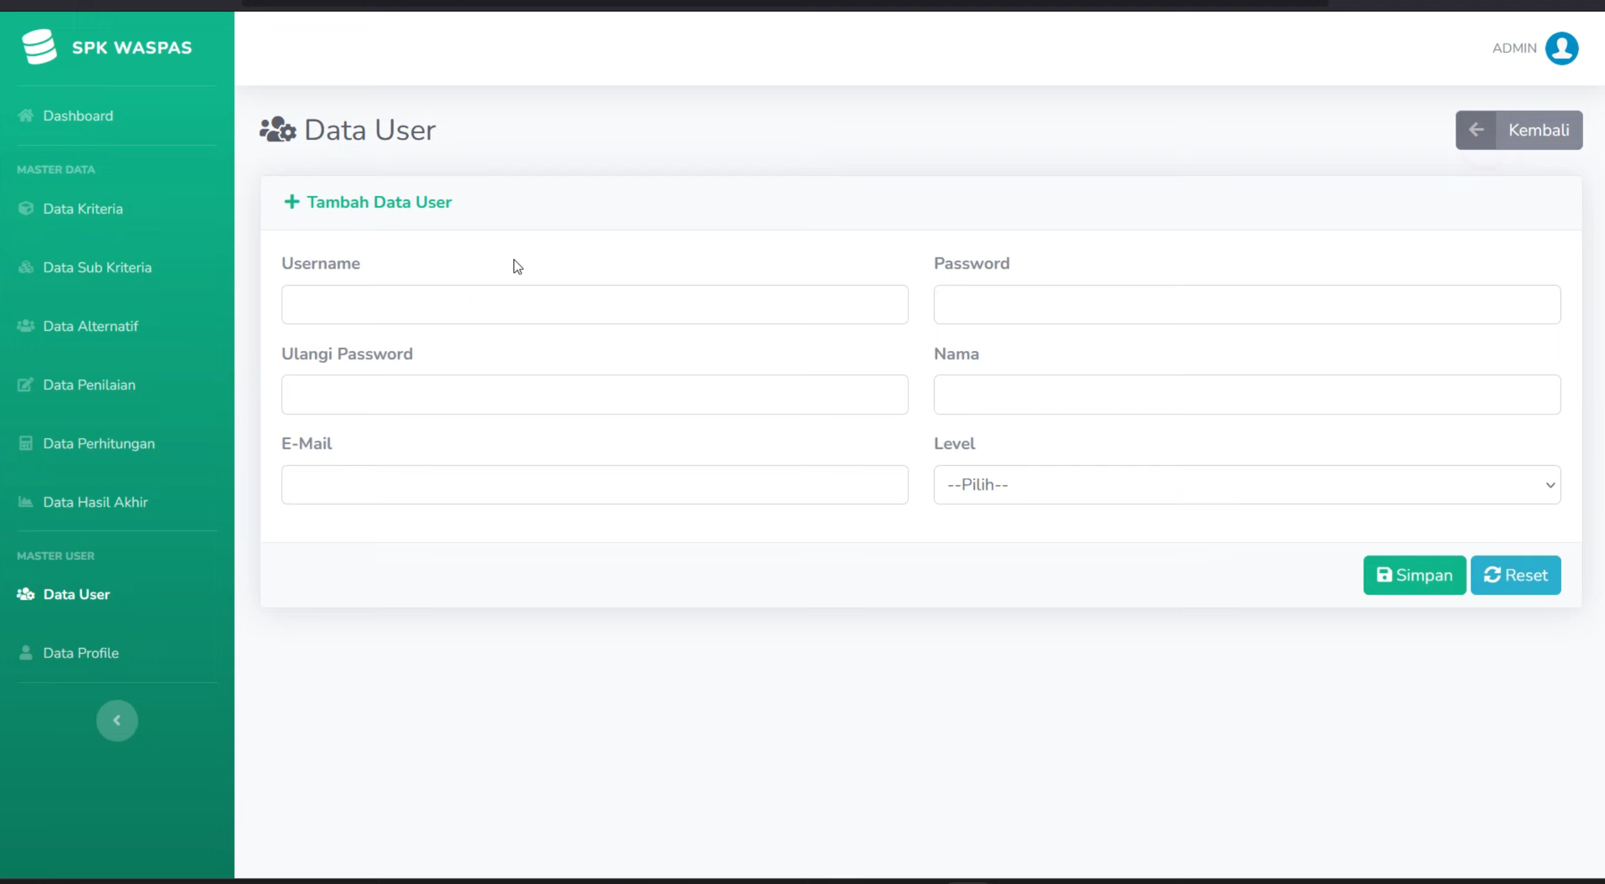The image size is (1605, 884).
Task: Click the E-Mail input field
Action: tap(594, 485)
